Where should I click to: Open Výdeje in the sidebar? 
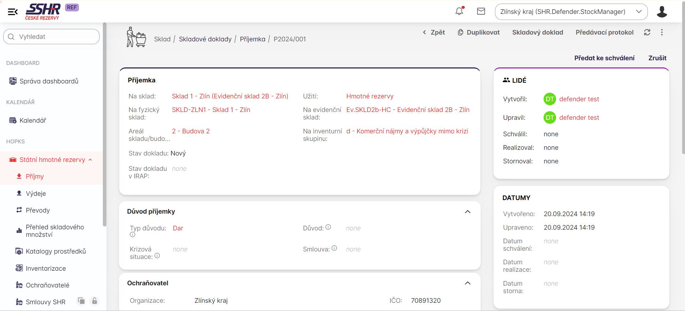point(36,194)
